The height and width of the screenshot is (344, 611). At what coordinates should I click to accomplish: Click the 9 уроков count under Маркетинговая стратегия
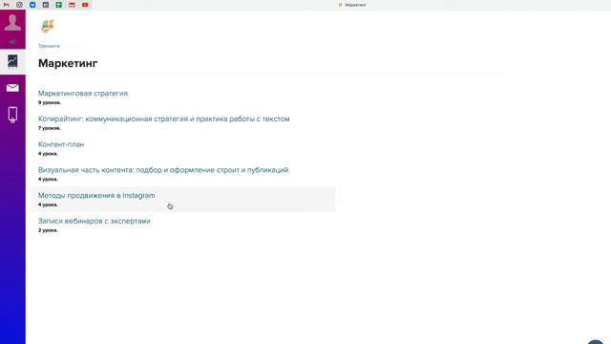pyautogui.click(x=50, y=102)
